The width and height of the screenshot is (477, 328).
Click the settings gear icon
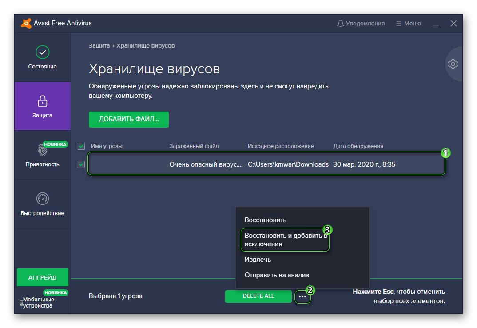[453, 64]
